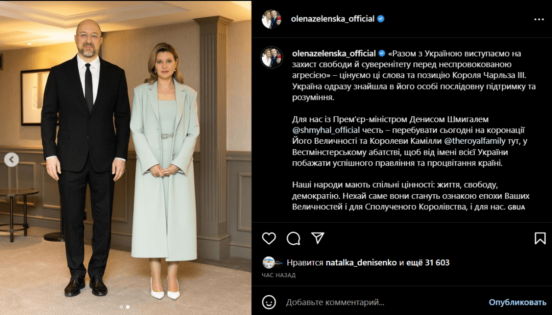Open @theroyalfamily mention link
The height and width of the screenshot is (315, 552).
click(x=475, y=141)
